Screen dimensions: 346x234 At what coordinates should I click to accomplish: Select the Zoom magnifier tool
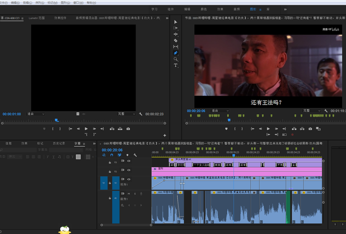click(176, 59)
